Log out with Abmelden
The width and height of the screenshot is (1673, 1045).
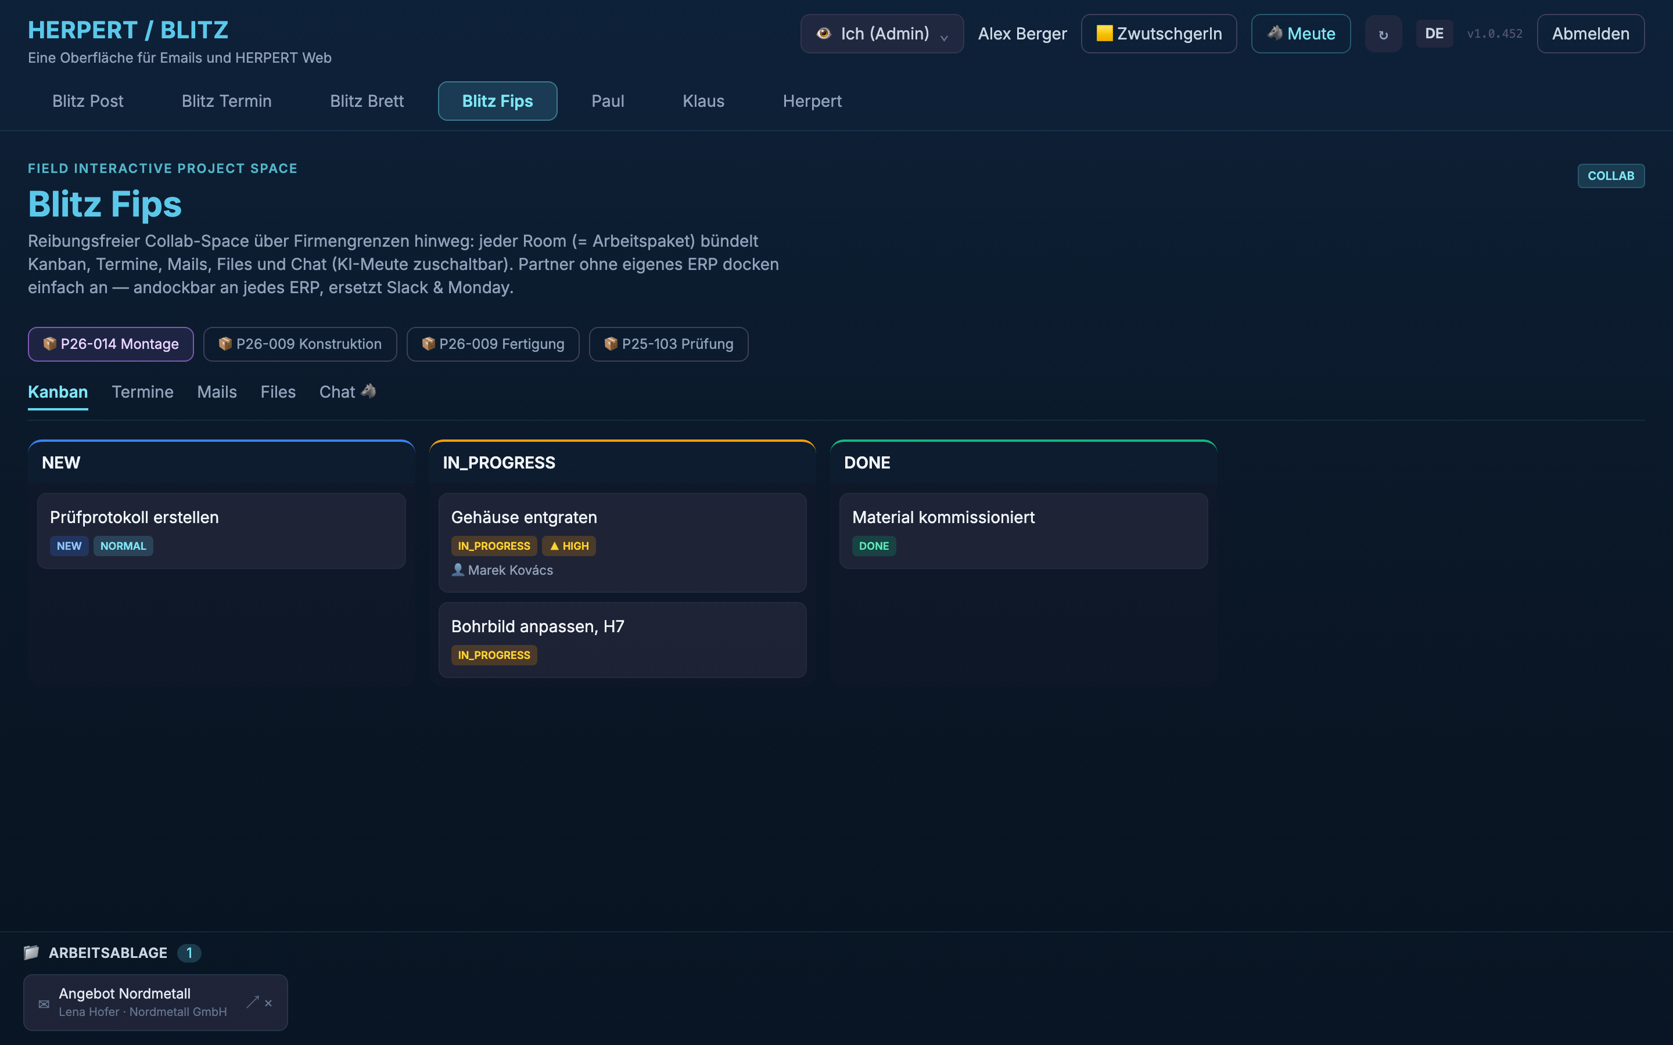tap(1590, 34)
